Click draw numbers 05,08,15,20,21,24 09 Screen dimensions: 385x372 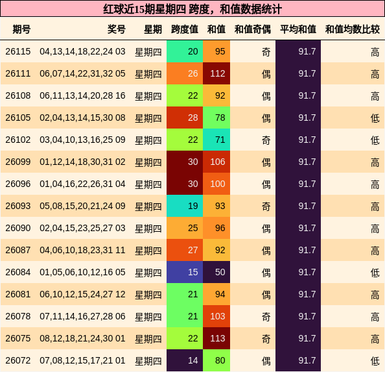(82, 206)
